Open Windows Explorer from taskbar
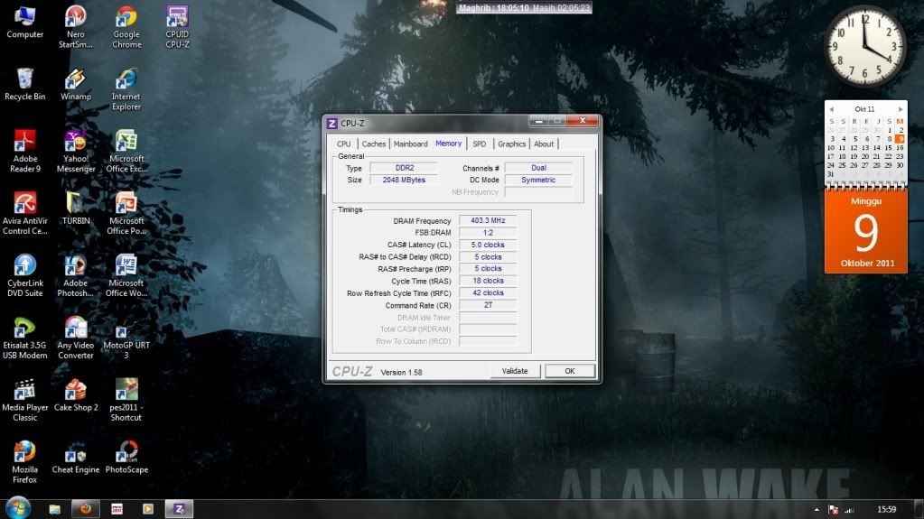Image resolution: width=924 pixels, height=519 pixels. pyautogui.click(x=55, y=509)
